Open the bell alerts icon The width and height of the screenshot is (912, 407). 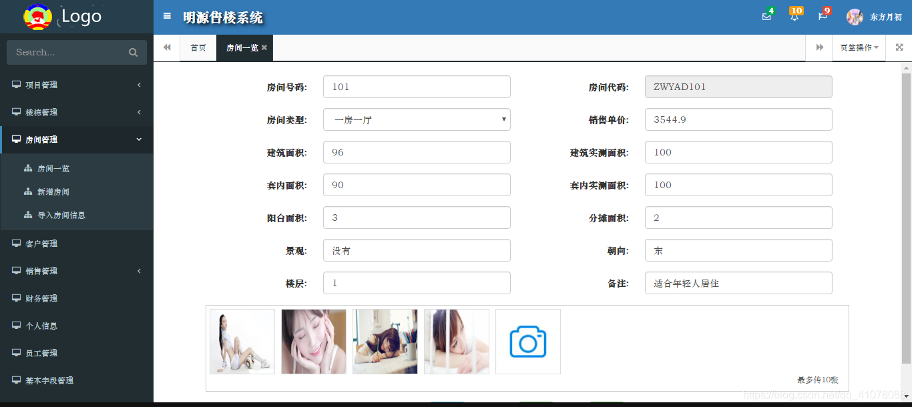click(x=794, y=17)
